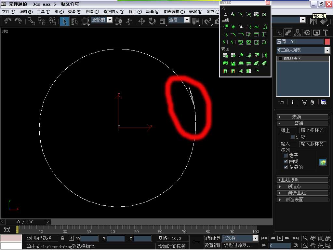Viewport: 333px width, 250px height.
Task: Click the Zoom magnifier viewport tool
Action: (x=305, y=238)
